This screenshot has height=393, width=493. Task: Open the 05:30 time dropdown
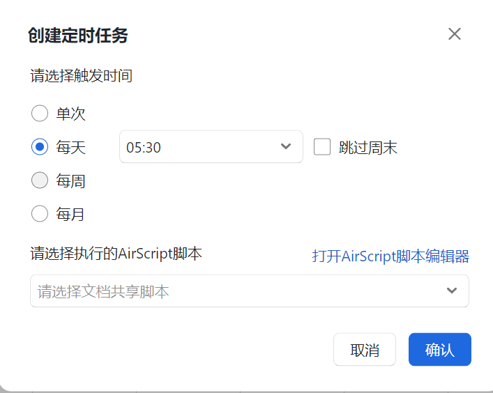[202, 147]
